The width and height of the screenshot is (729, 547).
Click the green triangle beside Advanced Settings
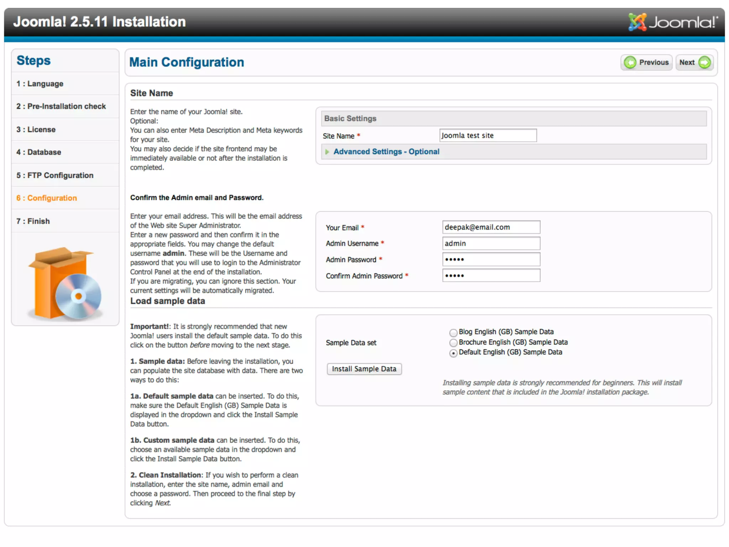pos(327,152)
